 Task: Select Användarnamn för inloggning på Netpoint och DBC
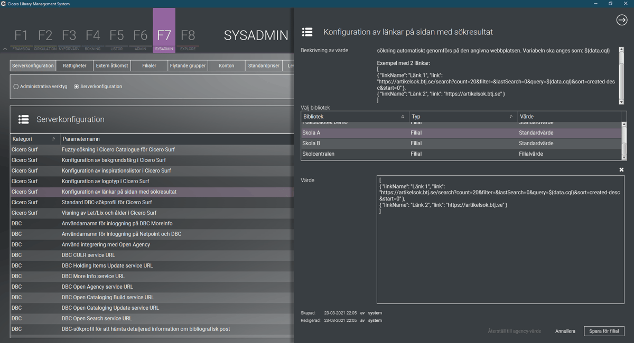click(152, 234)
